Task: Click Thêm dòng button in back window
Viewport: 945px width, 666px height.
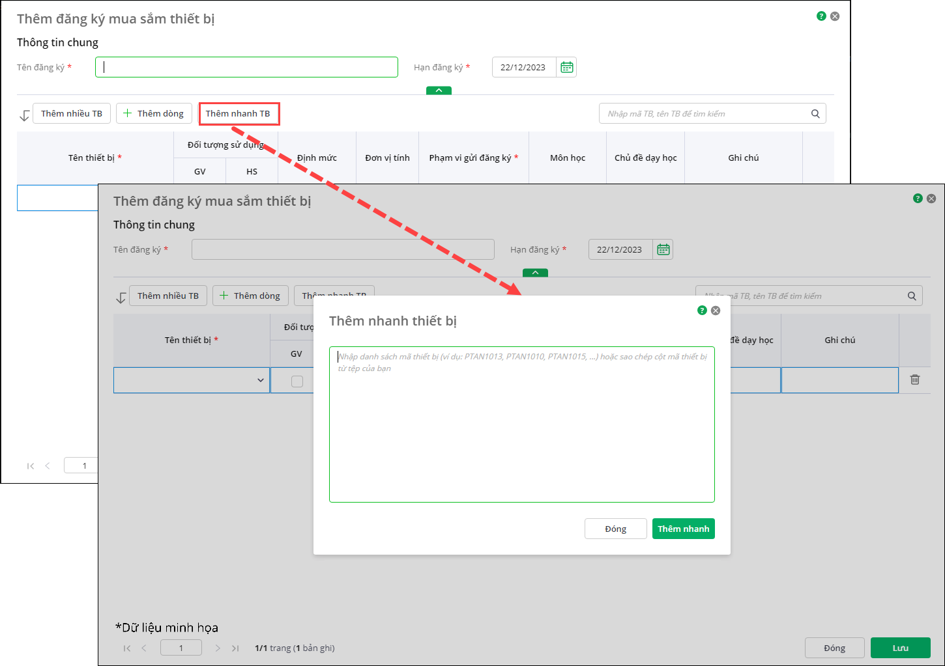Action: [x=154, y=113]
